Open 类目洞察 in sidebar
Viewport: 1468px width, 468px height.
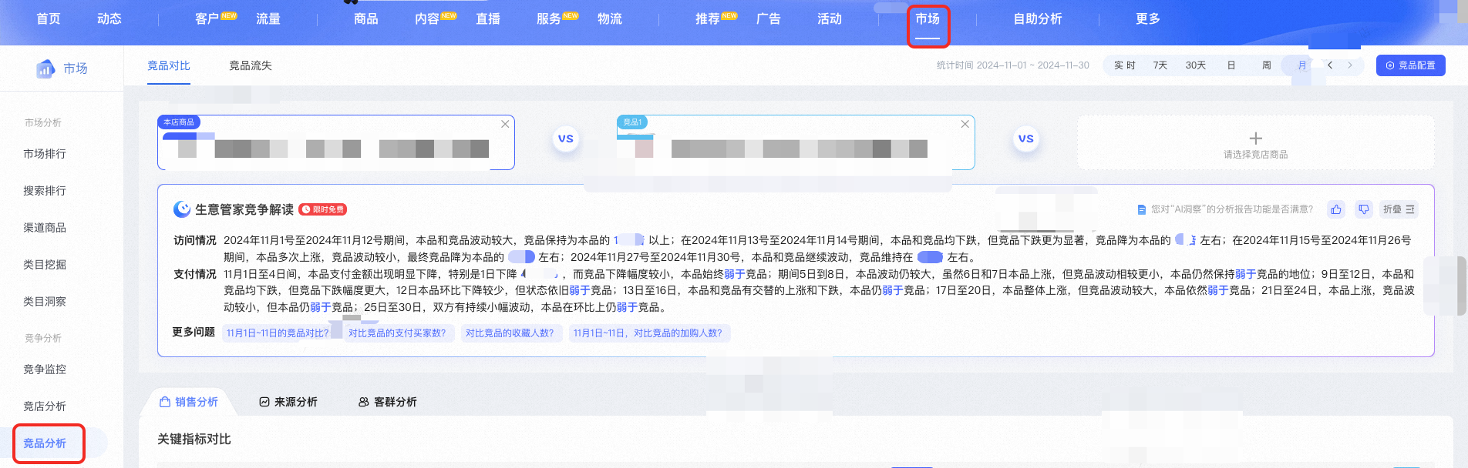(45, 302)
